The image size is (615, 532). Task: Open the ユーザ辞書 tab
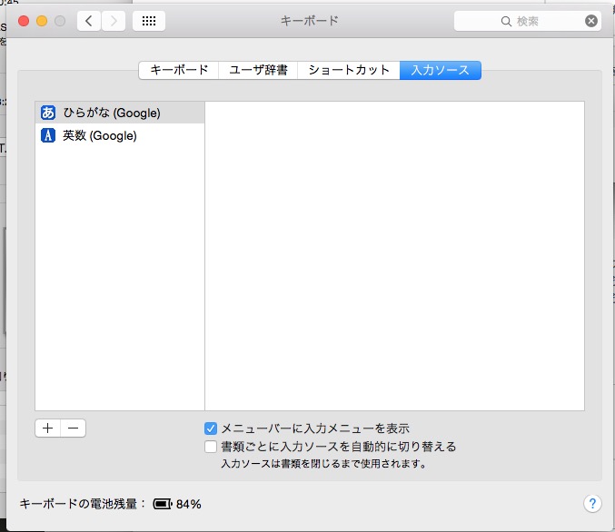point(258,70)
